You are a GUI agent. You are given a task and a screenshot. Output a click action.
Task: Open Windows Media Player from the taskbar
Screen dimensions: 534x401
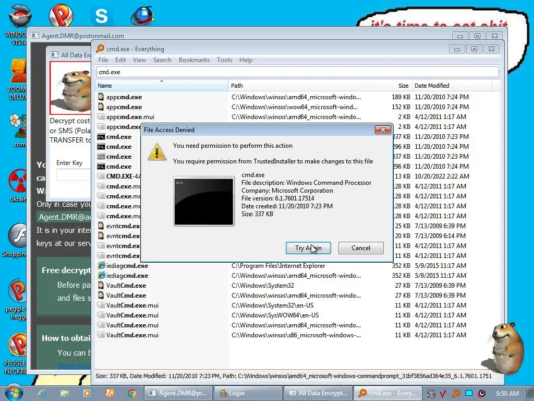click(x=87, y=393)
